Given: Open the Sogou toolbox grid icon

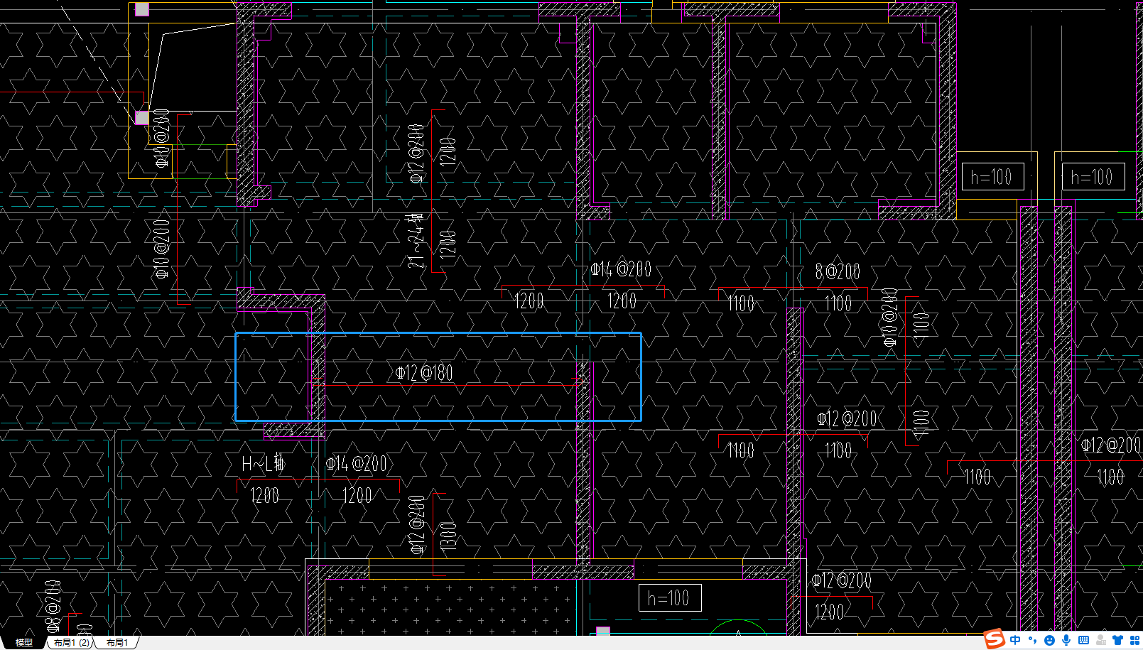Looking at the screenshot, I should click(1134, 640).
